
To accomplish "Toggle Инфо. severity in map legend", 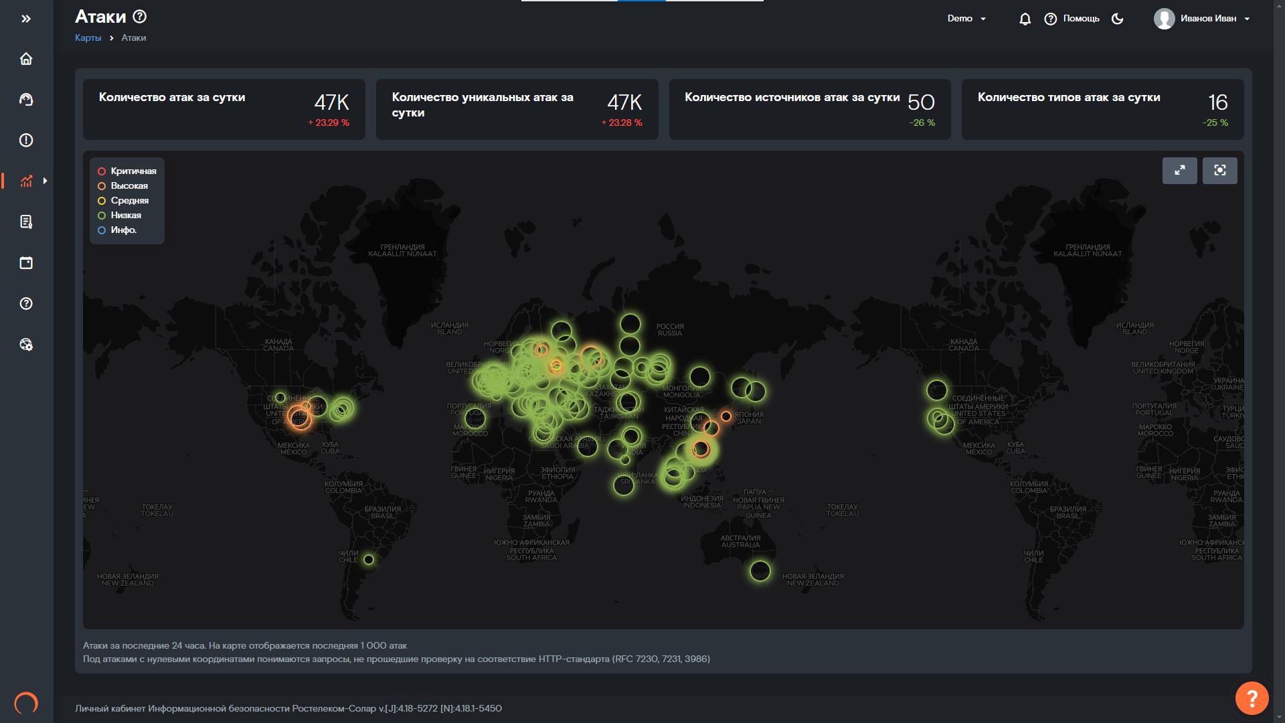I will coord(118,230).
